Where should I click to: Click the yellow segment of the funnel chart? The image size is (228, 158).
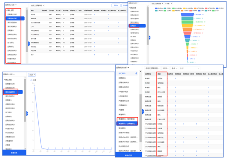coord(187,26)
